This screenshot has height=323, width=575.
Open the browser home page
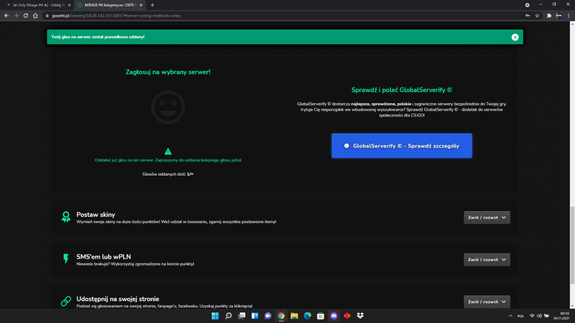35,15
